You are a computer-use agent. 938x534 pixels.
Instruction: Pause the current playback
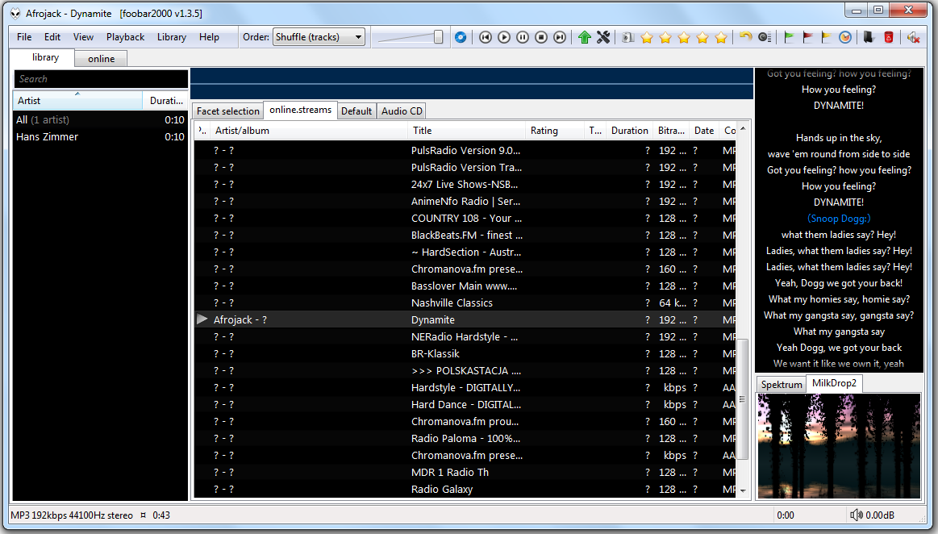pos(523,37)
